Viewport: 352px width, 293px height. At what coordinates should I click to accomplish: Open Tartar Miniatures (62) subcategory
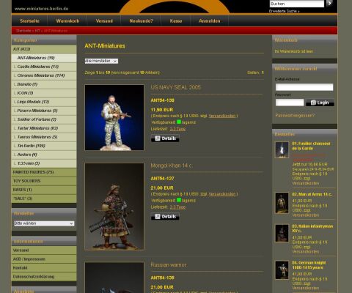point(44,128)
